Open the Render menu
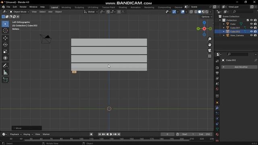This screenshot has width=258, height=145. point(23,7)
